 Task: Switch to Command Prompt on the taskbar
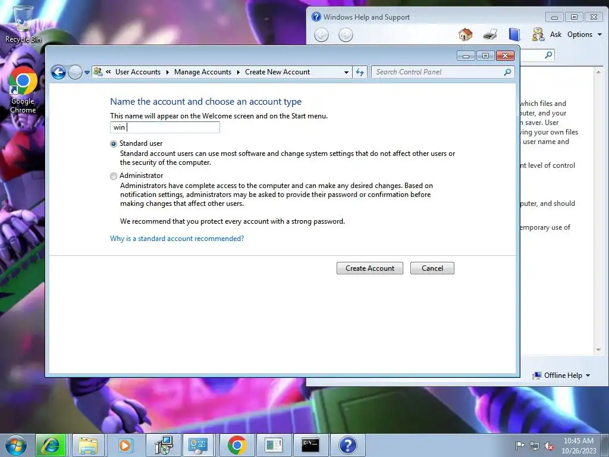(310, 445)
